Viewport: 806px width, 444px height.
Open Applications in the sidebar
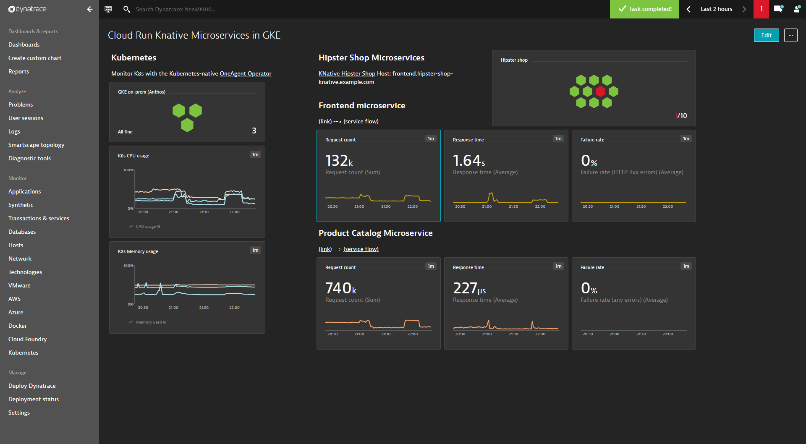point(25,191)
